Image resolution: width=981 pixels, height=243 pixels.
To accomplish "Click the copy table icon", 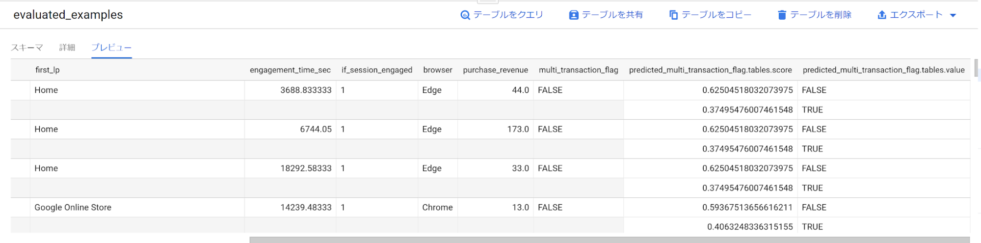I will (x=673, y=15).
